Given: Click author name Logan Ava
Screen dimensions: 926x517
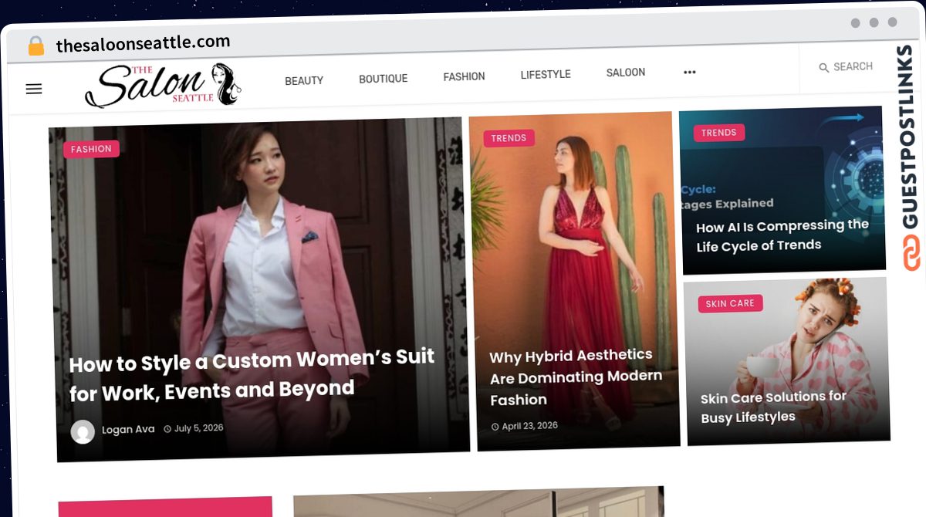Looking at the screenshot, I should 128,430.
